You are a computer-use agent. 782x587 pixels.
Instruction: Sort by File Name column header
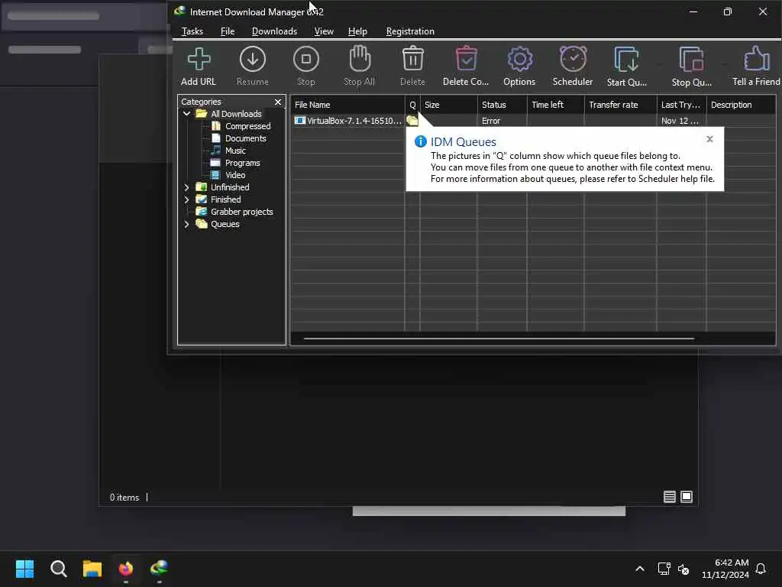point(347,105)
